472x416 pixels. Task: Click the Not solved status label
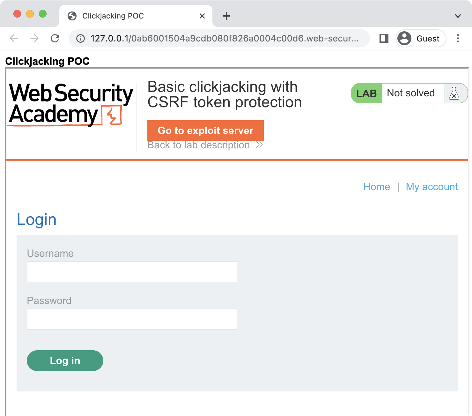(411, 93)
